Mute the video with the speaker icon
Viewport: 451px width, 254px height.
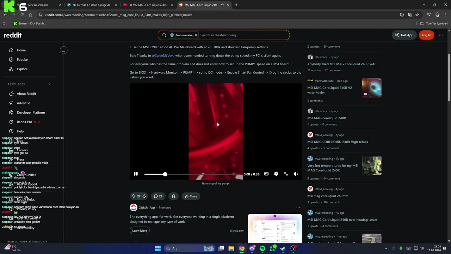296,174
